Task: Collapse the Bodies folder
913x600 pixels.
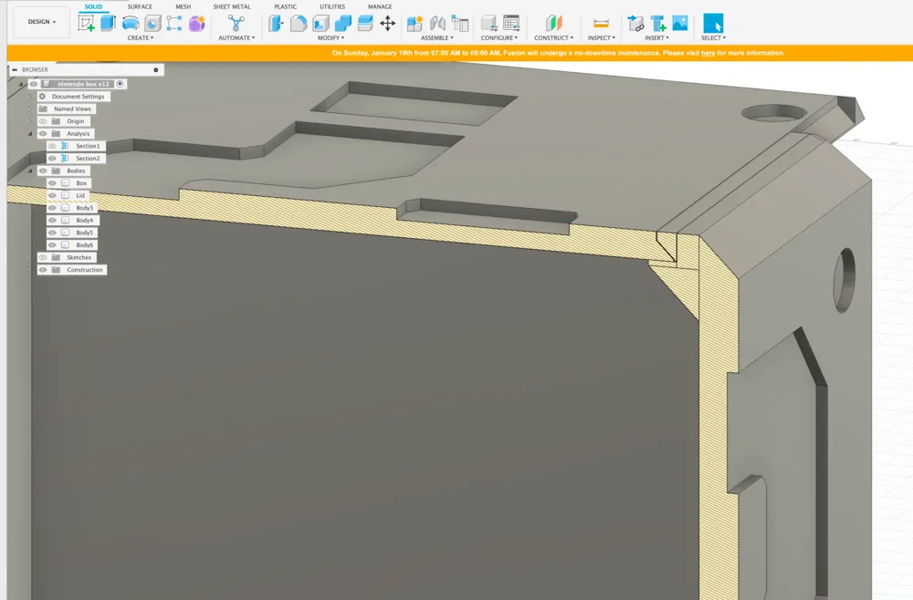Action: tap(30, 171)
